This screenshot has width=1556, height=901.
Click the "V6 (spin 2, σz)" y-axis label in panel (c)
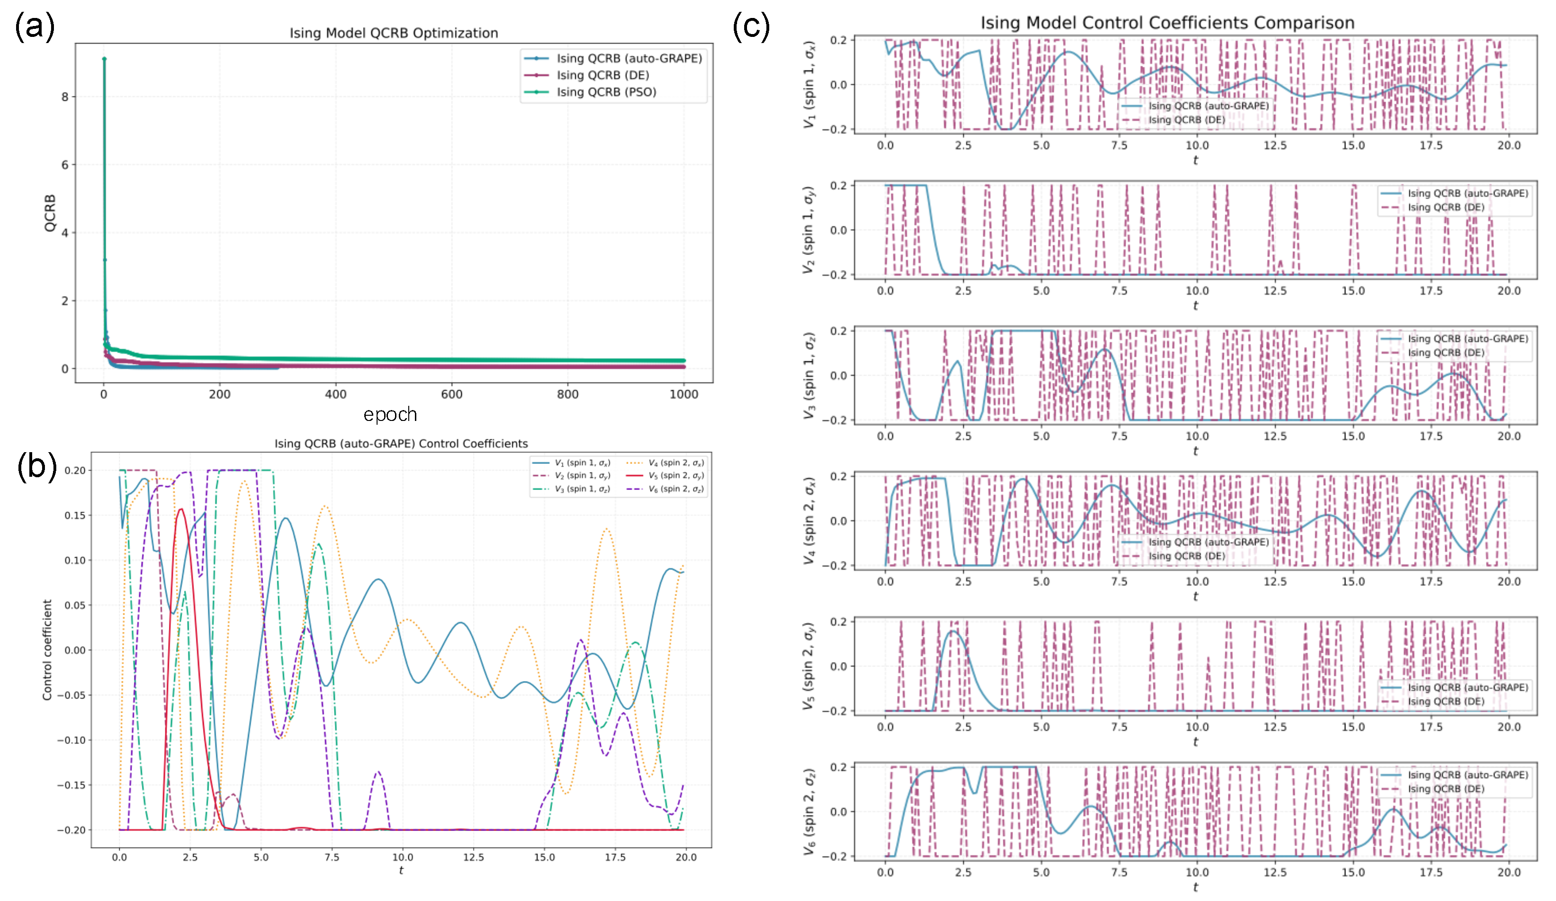[809, 812]
